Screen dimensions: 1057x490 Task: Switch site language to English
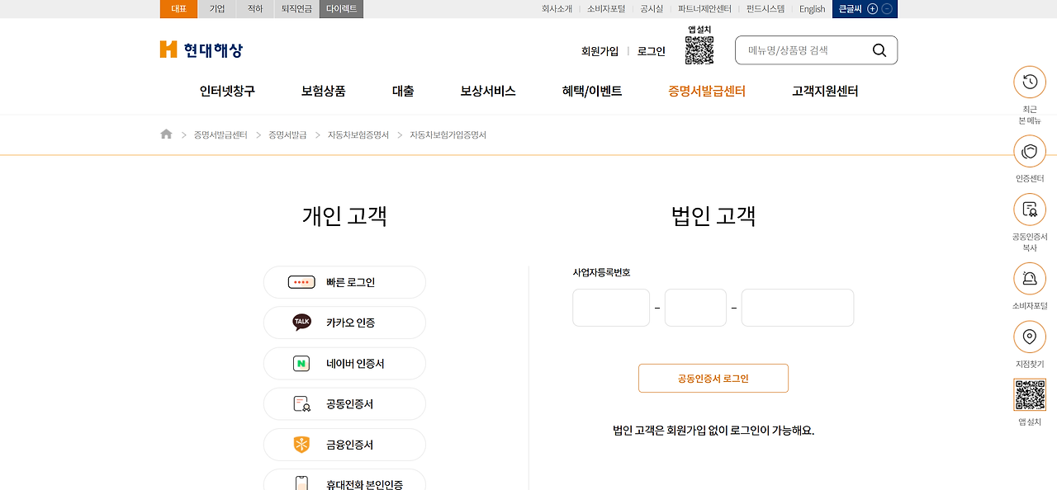pos(812,9)
